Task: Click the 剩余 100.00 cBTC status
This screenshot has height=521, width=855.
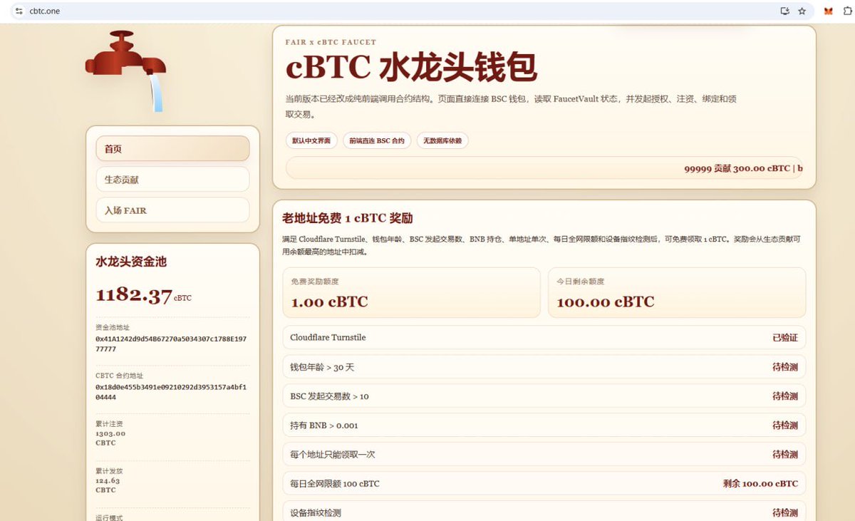Action: tap(760, 483)
